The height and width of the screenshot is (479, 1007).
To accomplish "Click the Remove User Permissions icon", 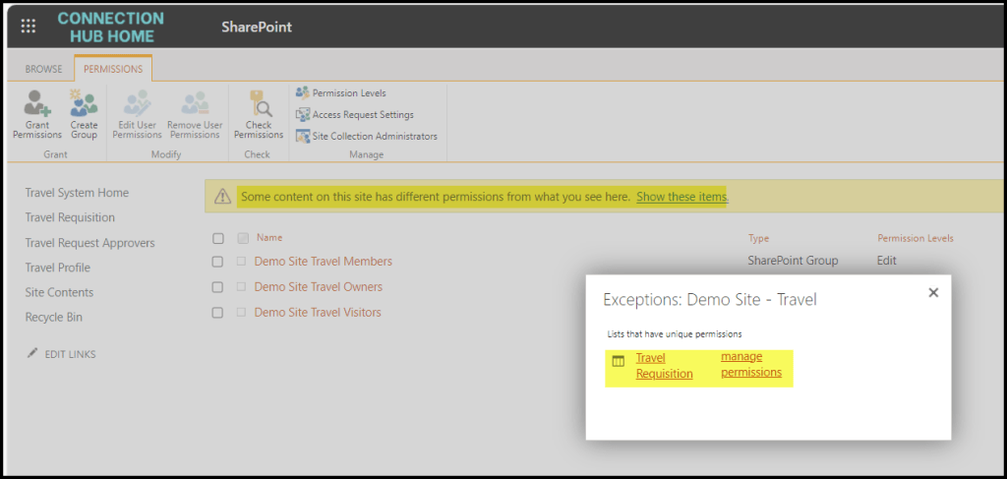I will coord(194,105).
